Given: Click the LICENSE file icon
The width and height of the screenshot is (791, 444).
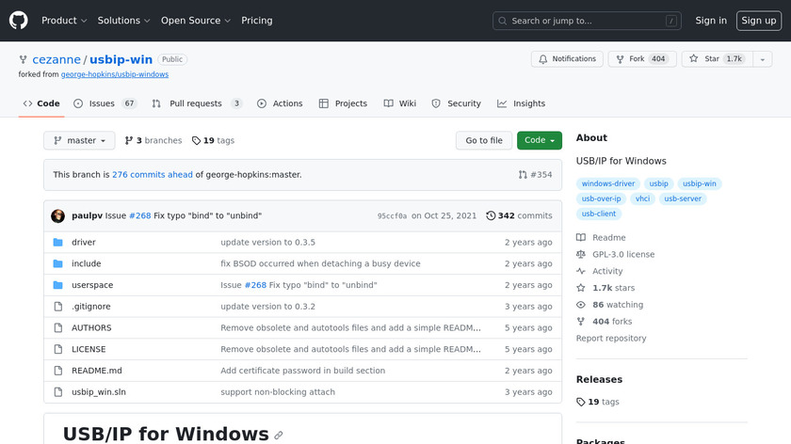Looking at the screenshot, I should tap(58, 349).
